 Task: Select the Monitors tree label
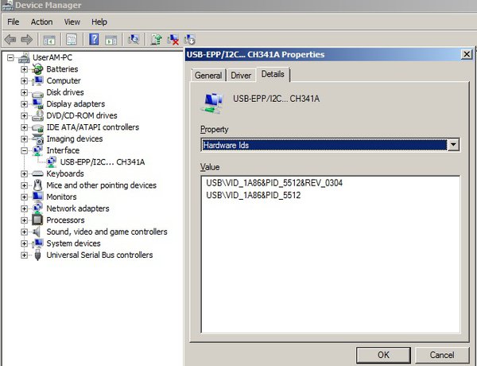[x=61, y=197]
